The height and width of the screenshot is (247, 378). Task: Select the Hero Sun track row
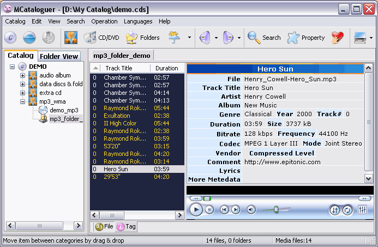[x=137, y=169]
